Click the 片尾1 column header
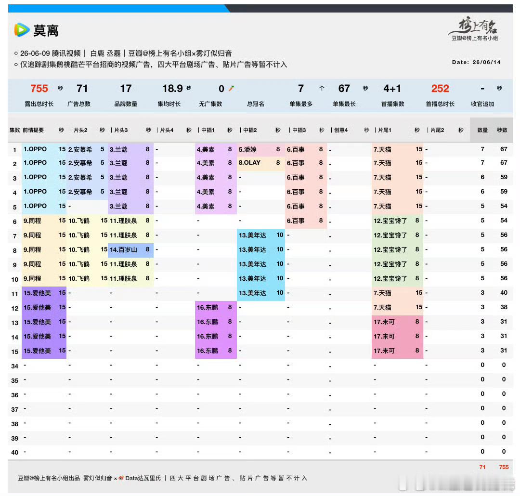 pyautogui.click(x=384, y=130)
